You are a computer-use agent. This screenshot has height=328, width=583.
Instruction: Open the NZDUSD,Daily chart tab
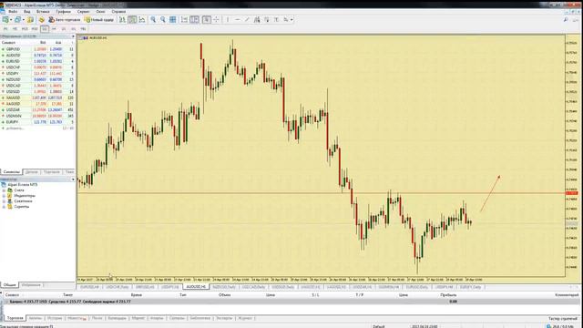[224, 287]
